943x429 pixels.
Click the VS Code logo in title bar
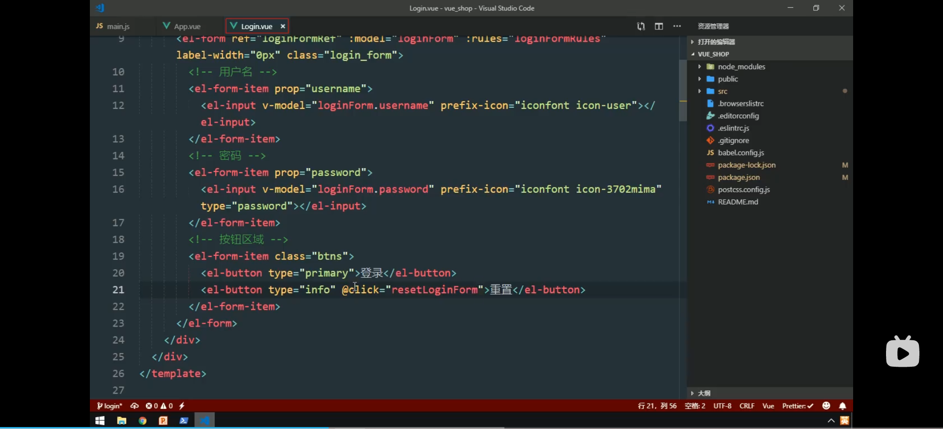(x=100, y=8)
